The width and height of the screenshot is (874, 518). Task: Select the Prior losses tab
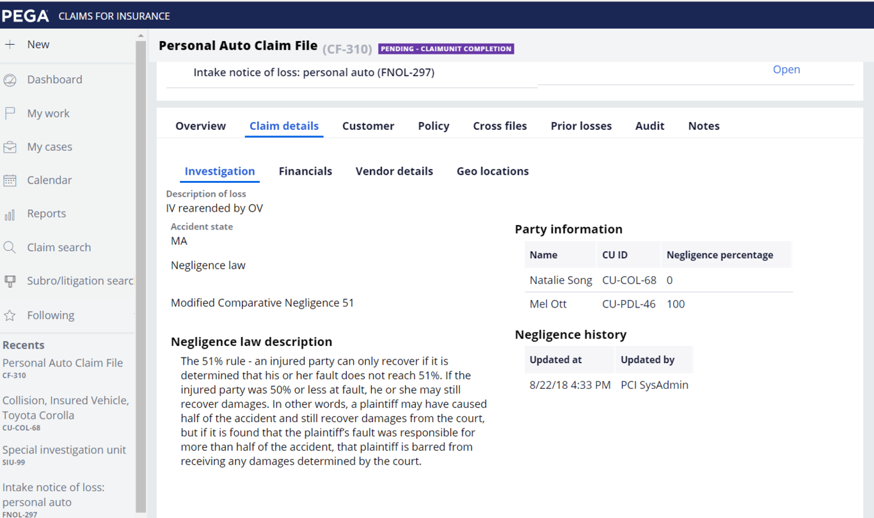point(581,126)
